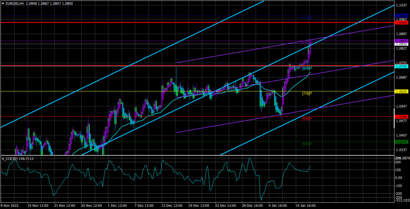Select the [7/8]P Murray level label
This screenshot has height=209, width=410.
coord(307,94)
